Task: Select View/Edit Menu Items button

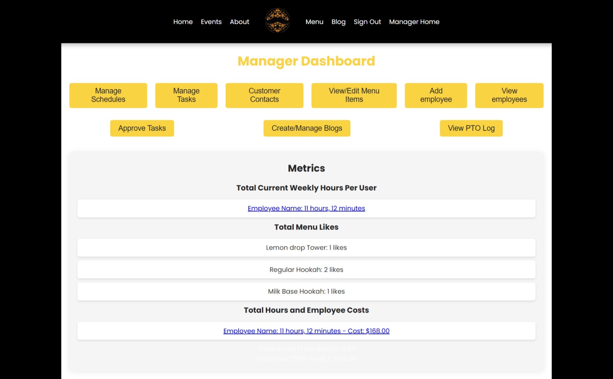Action: point(354,95)
